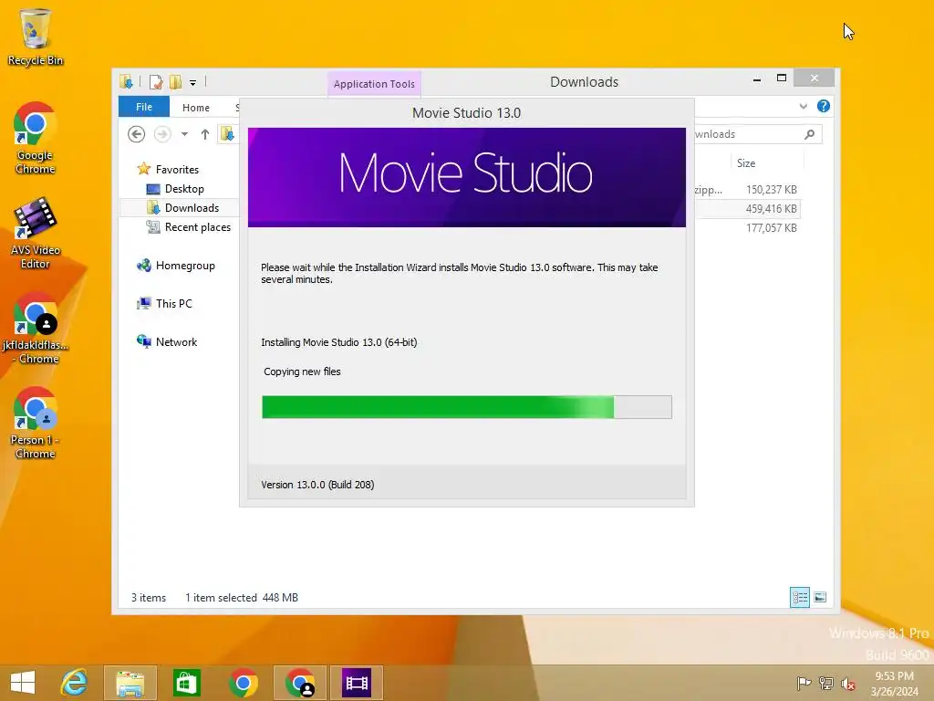
Task: Open Action Center flag in system tray
Action: (x=804, y=683)
